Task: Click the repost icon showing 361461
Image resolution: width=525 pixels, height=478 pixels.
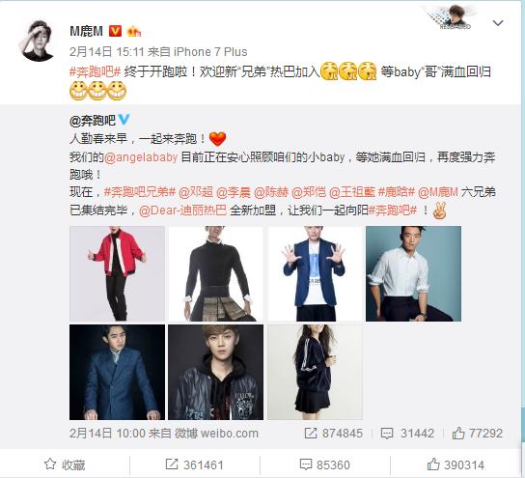Action: [172, 464]
